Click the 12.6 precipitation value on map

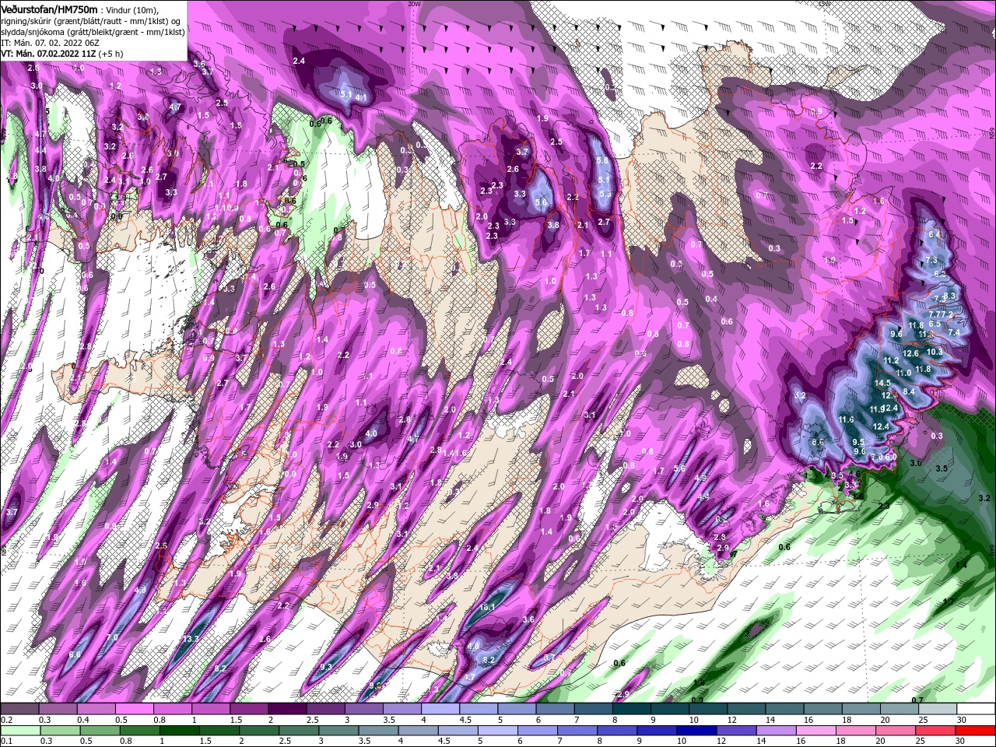point(911,353)
